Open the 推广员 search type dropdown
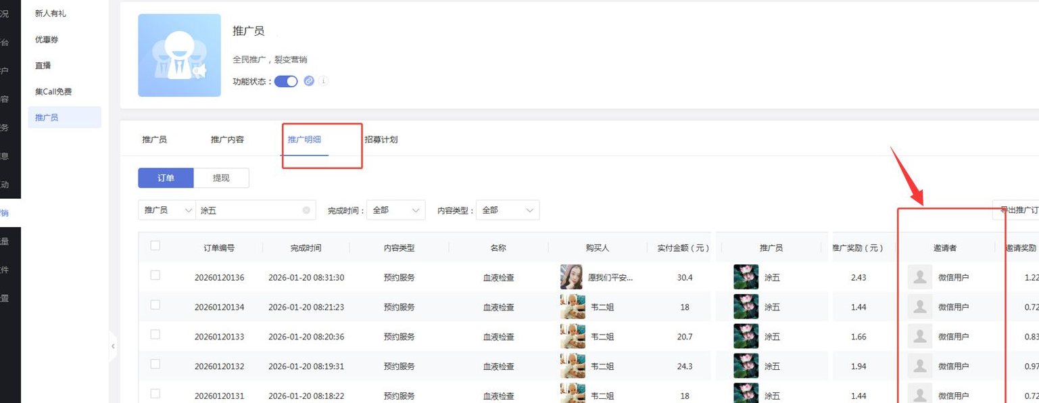The image size is (1039, 403). point(167,210)
